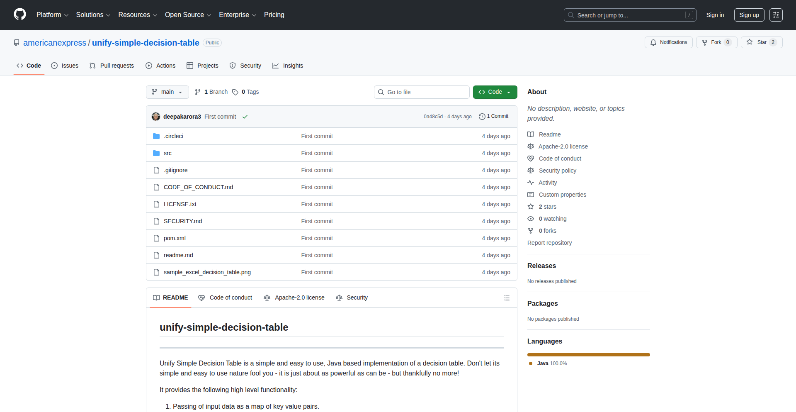
Task: Click inside the Go to file field
Action: (422, 92)
